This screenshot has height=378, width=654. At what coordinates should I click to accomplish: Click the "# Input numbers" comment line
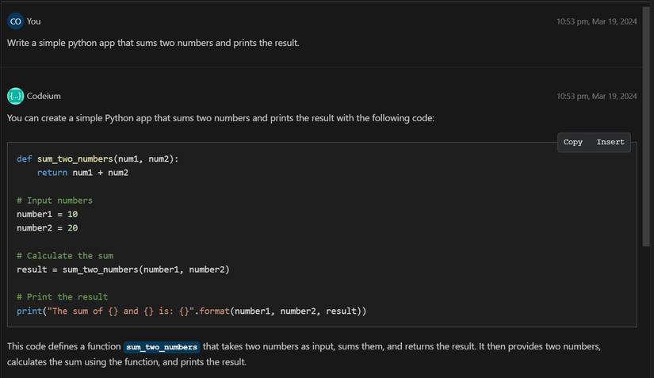pyautogui.click(x=55, y=200)
